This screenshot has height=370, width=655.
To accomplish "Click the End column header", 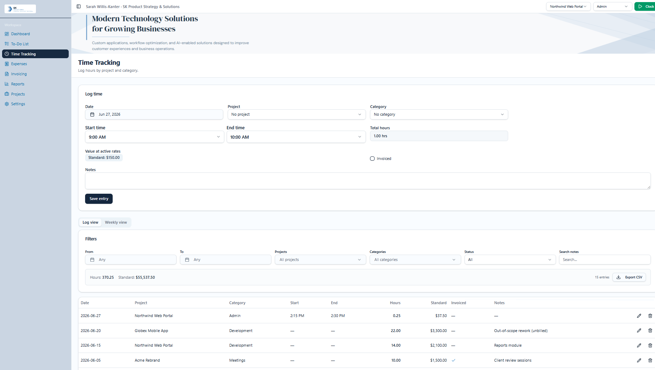I will point(334,303).
